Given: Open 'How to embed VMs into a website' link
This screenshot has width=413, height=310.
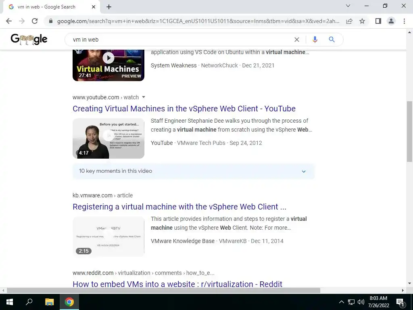Looking at the screenshot, I should click(177, 284).
